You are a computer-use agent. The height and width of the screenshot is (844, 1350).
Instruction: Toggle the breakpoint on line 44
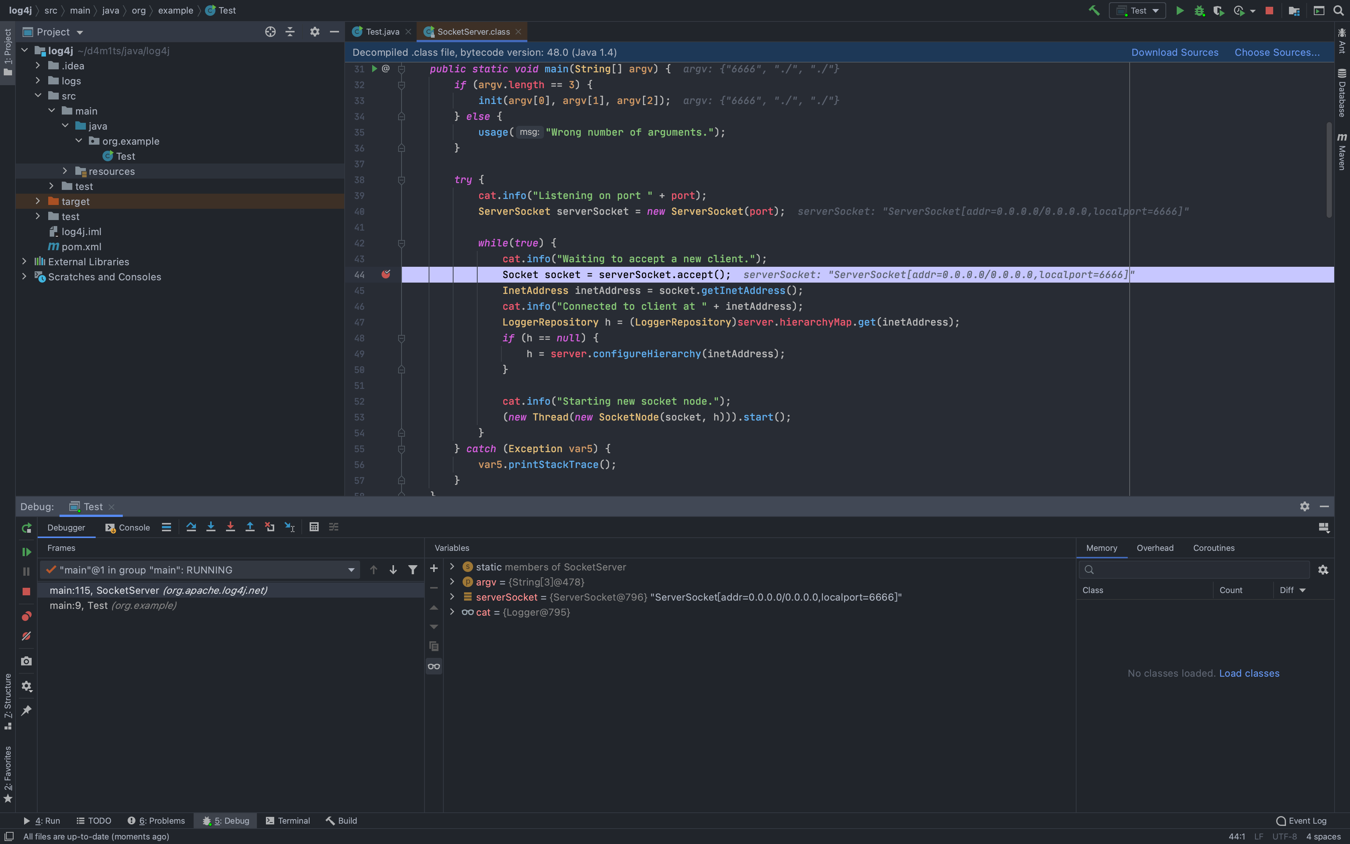[x=385, y=275]
